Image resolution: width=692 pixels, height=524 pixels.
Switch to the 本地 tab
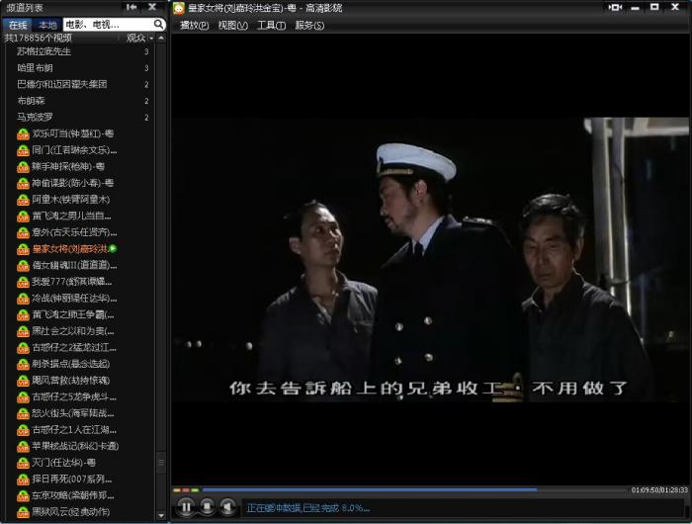tap(47, 25)
